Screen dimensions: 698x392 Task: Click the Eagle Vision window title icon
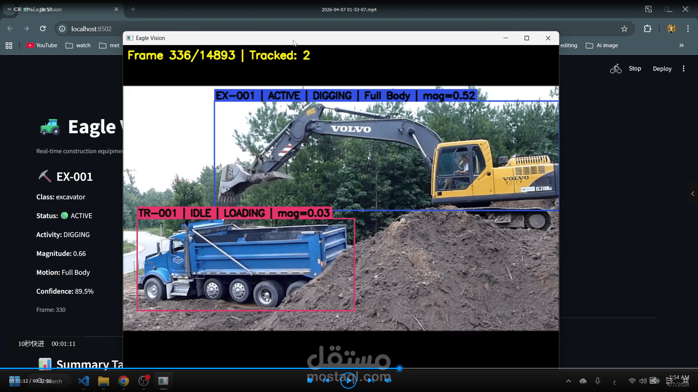[x=130, y=38]
